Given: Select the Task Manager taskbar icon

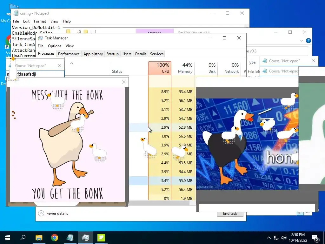Looking at the screenshot, I should click(x=86, y=238).
